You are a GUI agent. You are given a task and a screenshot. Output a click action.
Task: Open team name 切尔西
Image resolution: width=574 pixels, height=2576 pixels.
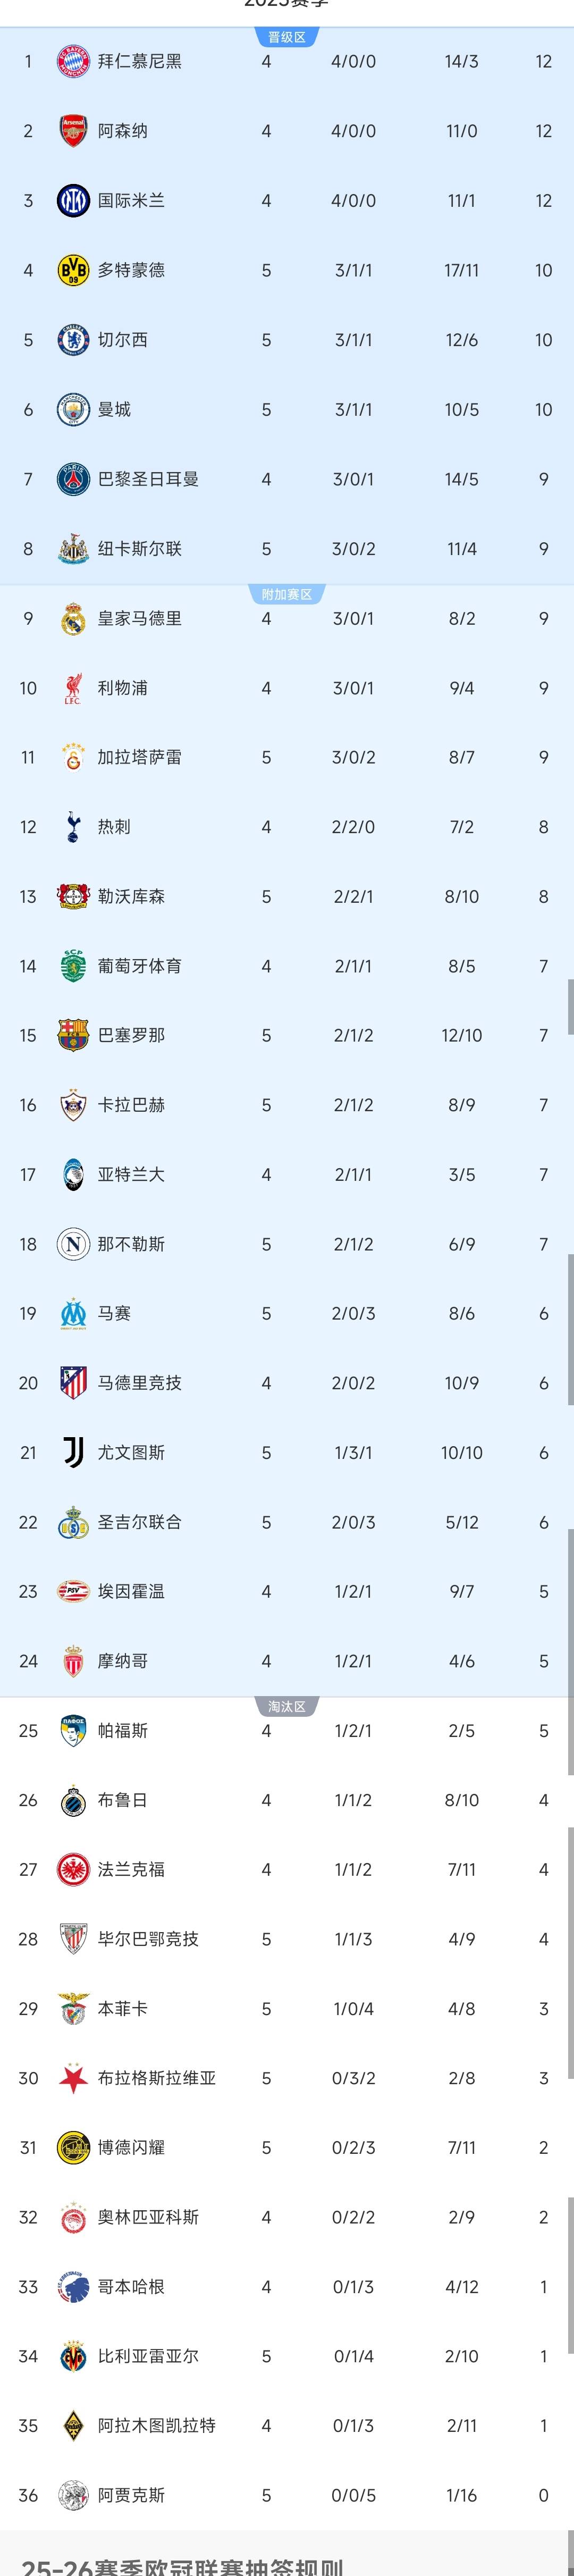122,340
